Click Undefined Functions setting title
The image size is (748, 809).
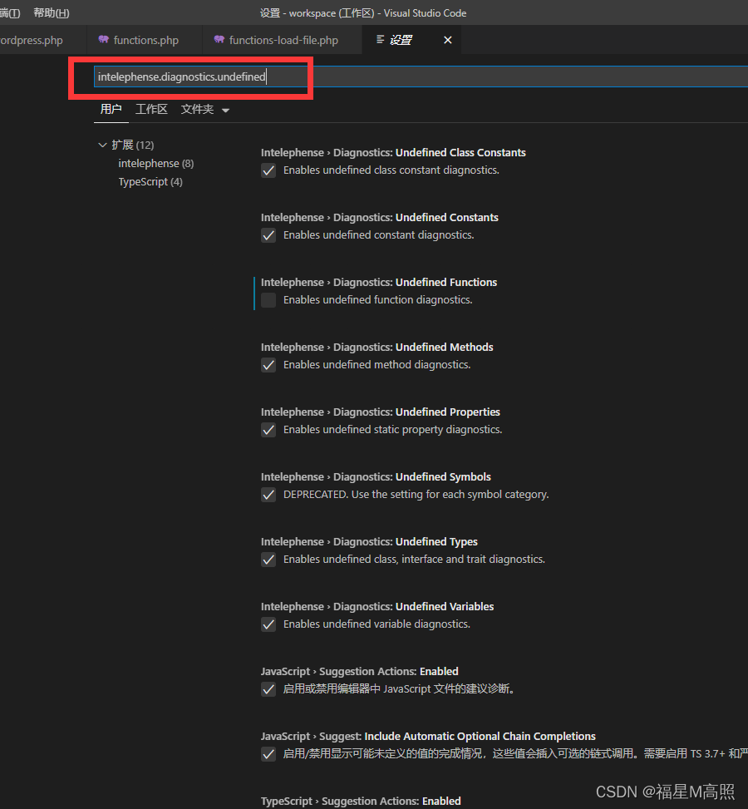[379, 283]
